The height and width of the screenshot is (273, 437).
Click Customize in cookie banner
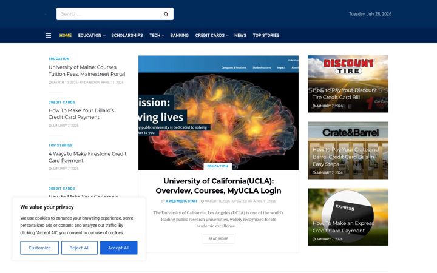click(39, 248)
